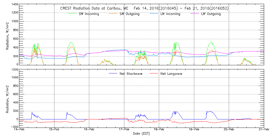272x136 pixels.
Task: Click the CREST Radiation Data chart title
Action: [x=144, y=8]
